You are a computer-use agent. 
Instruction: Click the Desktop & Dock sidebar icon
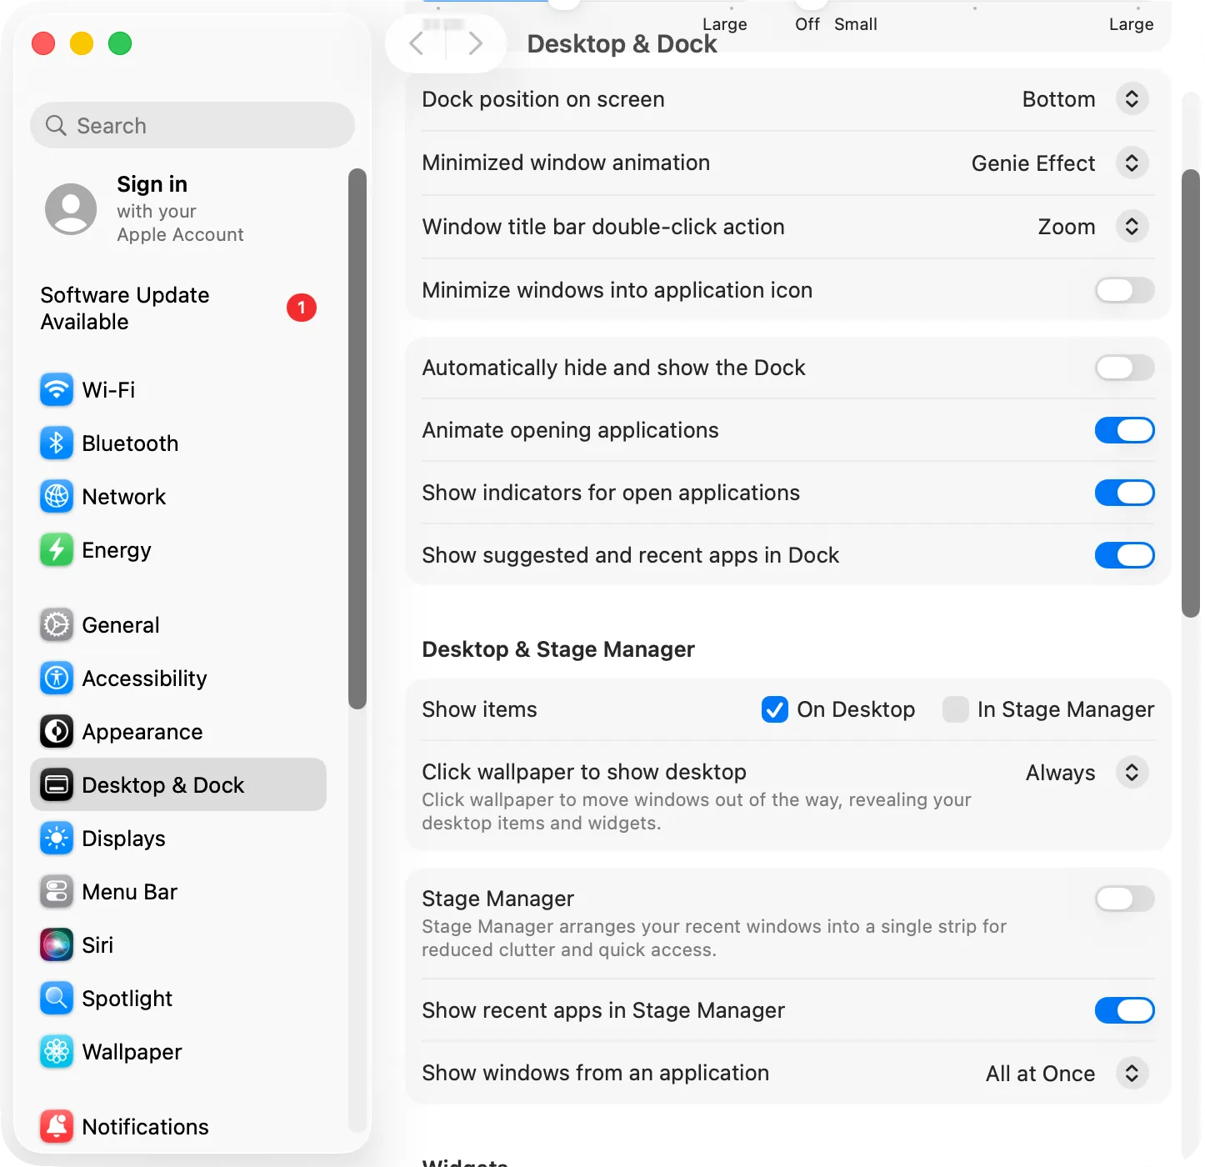[x=57, y=784]
